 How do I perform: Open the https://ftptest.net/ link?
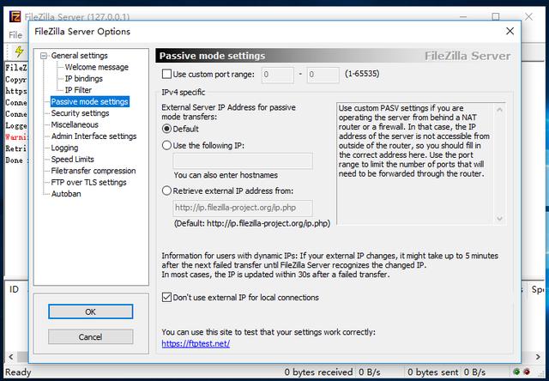tap(196, 343)
